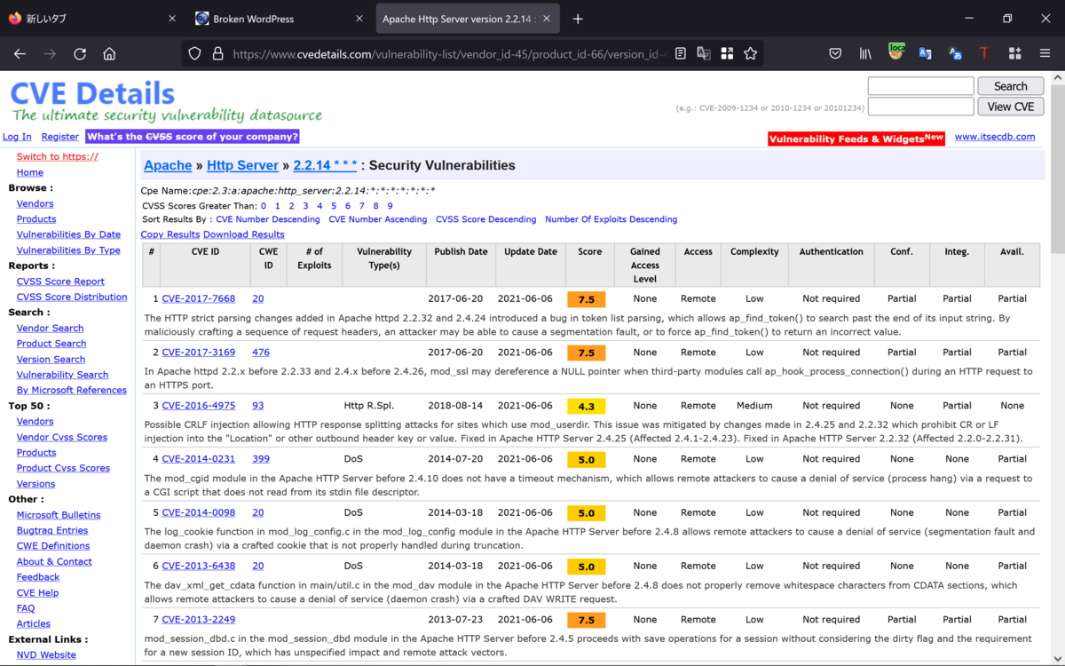Screen dimensions: 1065x666
Task: Click the search input next to Search button
Action: [x=920, y=86]
